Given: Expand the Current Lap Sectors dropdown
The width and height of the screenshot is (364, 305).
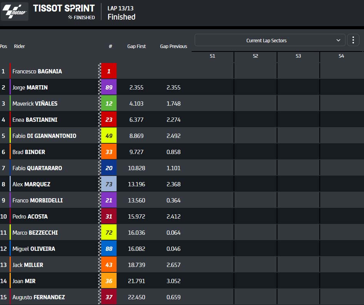Looking at the screenshot, I should tap(270, 40).
